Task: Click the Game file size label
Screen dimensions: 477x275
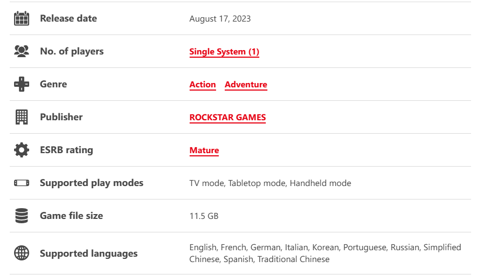Action: click(71, 216)
